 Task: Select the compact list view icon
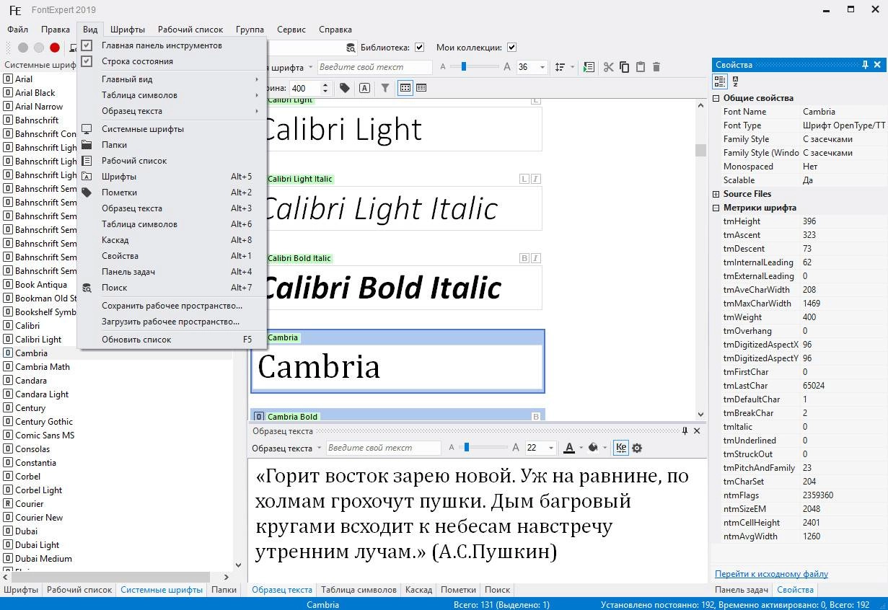point(421,88)
